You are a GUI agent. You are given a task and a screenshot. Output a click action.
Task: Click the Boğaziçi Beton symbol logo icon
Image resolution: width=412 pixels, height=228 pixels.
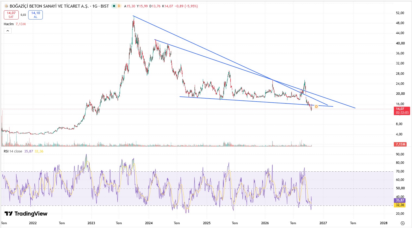point(7,6)
